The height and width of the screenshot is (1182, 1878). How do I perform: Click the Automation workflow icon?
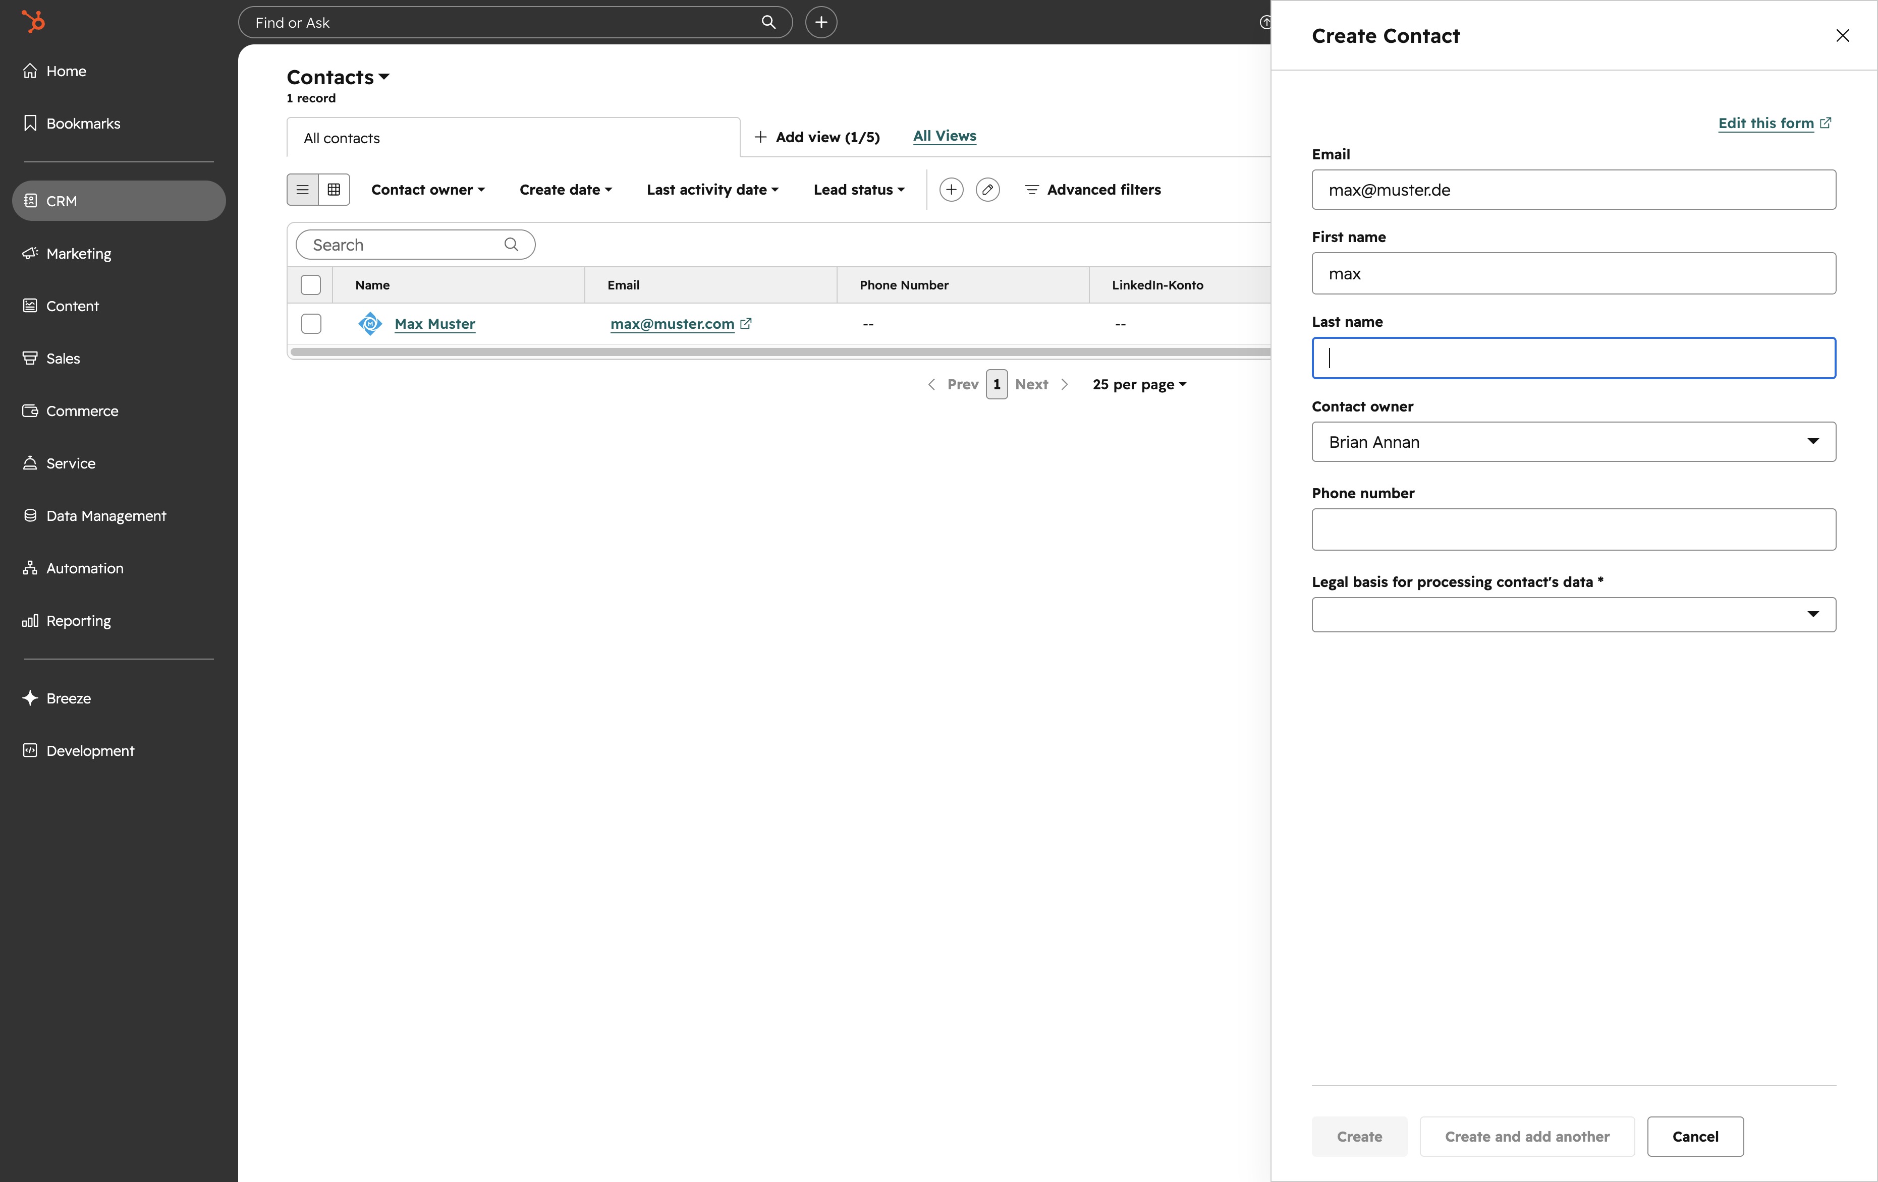point(30,568)
